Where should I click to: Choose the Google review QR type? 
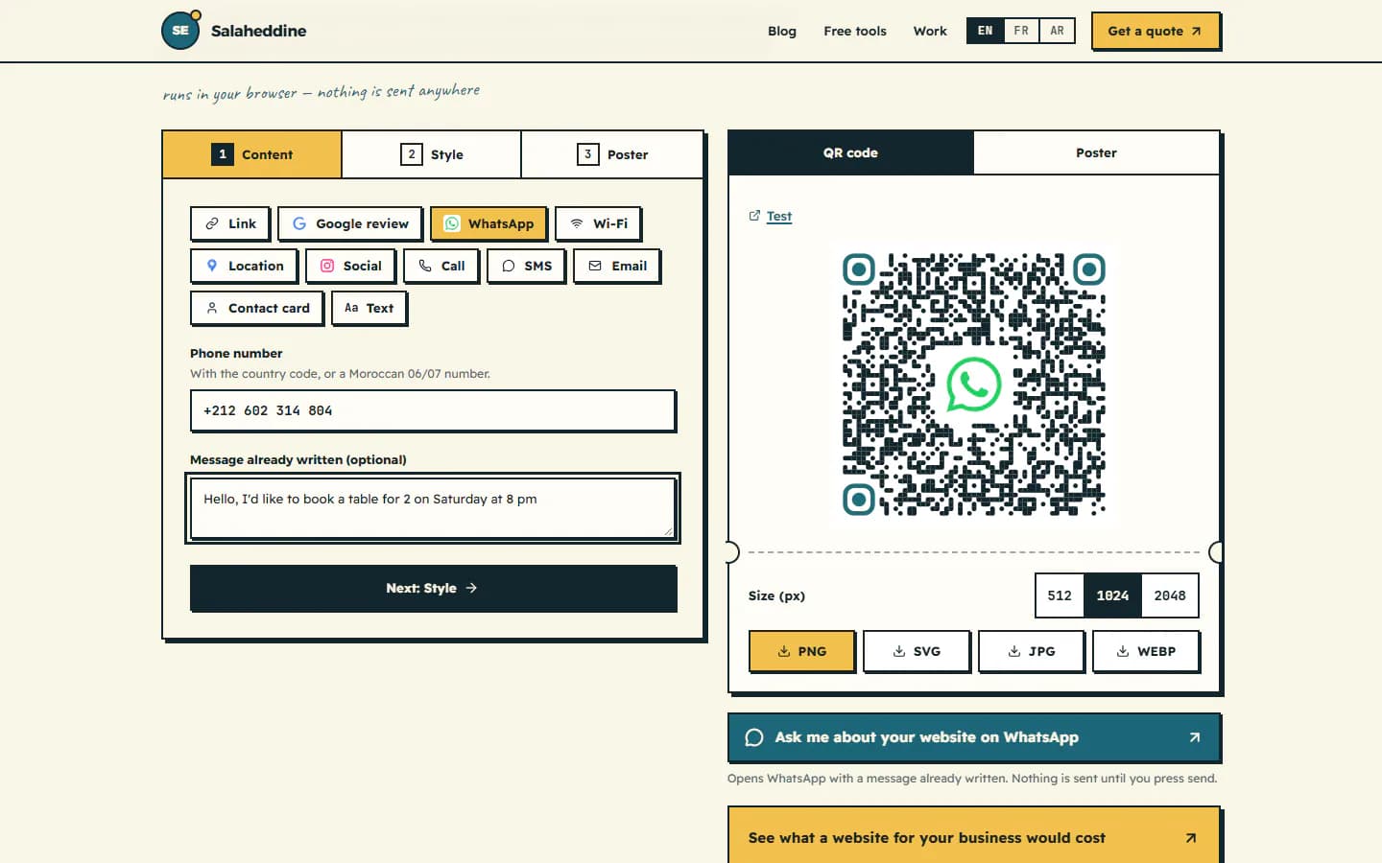[x=350, y=223]
